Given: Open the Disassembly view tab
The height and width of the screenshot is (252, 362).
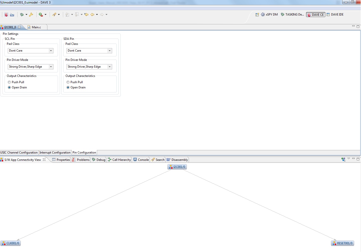Looking at the screenshot, I should point(177,160).
